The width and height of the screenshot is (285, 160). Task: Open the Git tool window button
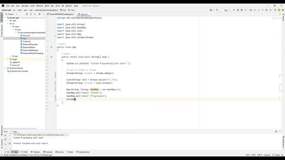[x=7, y=152]
